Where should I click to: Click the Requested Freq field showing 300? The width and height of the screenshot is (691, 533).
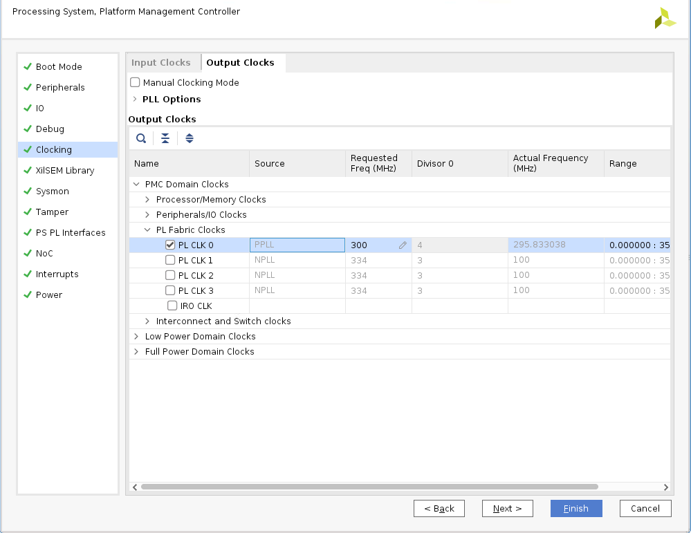[x=378, y=245]
